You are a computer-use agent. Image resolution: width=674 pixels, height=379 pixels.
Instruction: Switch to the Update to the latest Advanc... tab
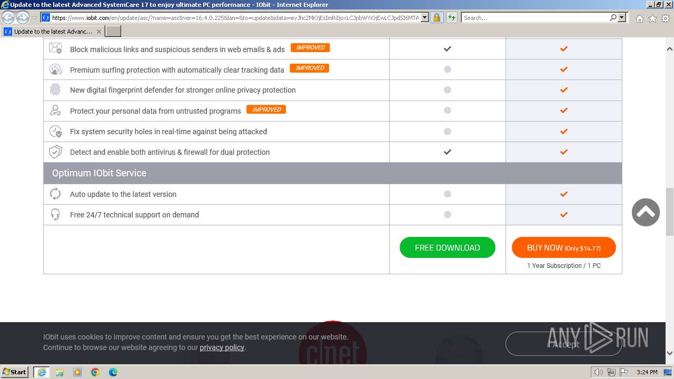[x=53, y=32]
